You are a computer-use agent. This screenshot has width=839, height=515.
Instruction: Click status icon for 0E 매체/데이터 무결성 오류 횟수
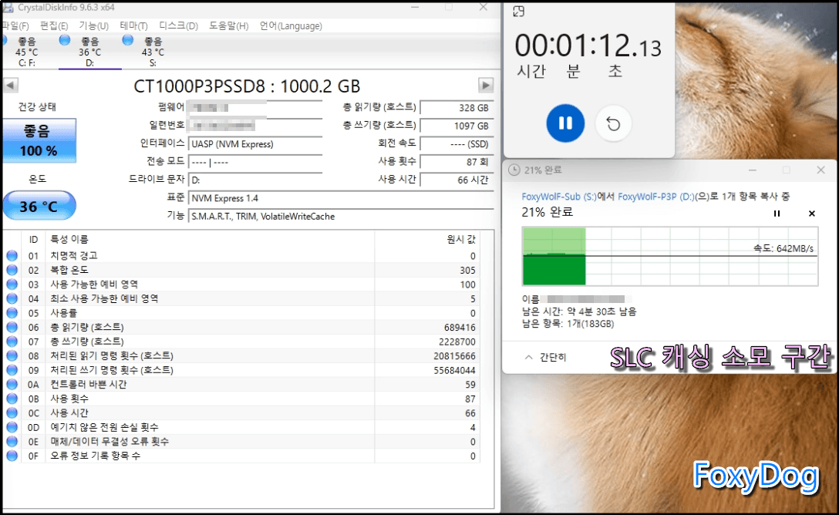point(12,441)
